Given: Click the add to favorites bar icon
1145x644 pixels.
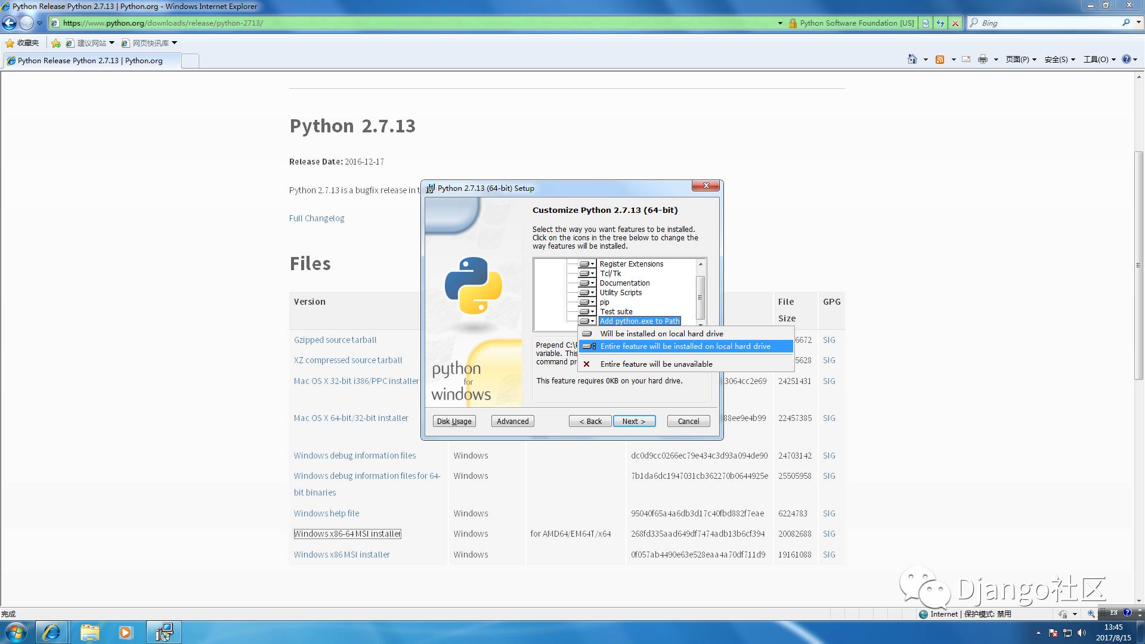Looking at the screenshot, I should [55, 43].
